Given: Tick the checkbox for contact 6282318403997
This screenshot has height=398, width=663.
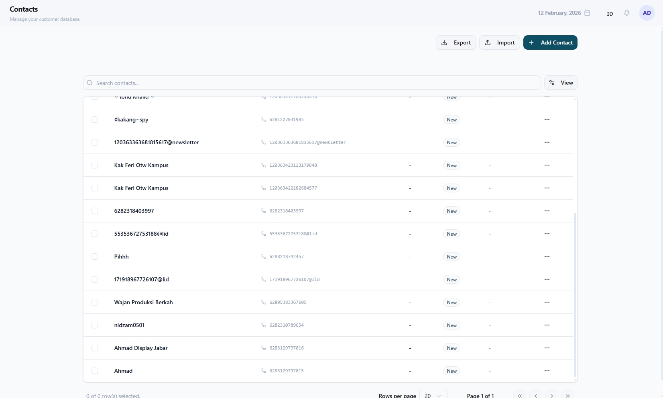Looking at the screenshot, I should pos(95,211).
